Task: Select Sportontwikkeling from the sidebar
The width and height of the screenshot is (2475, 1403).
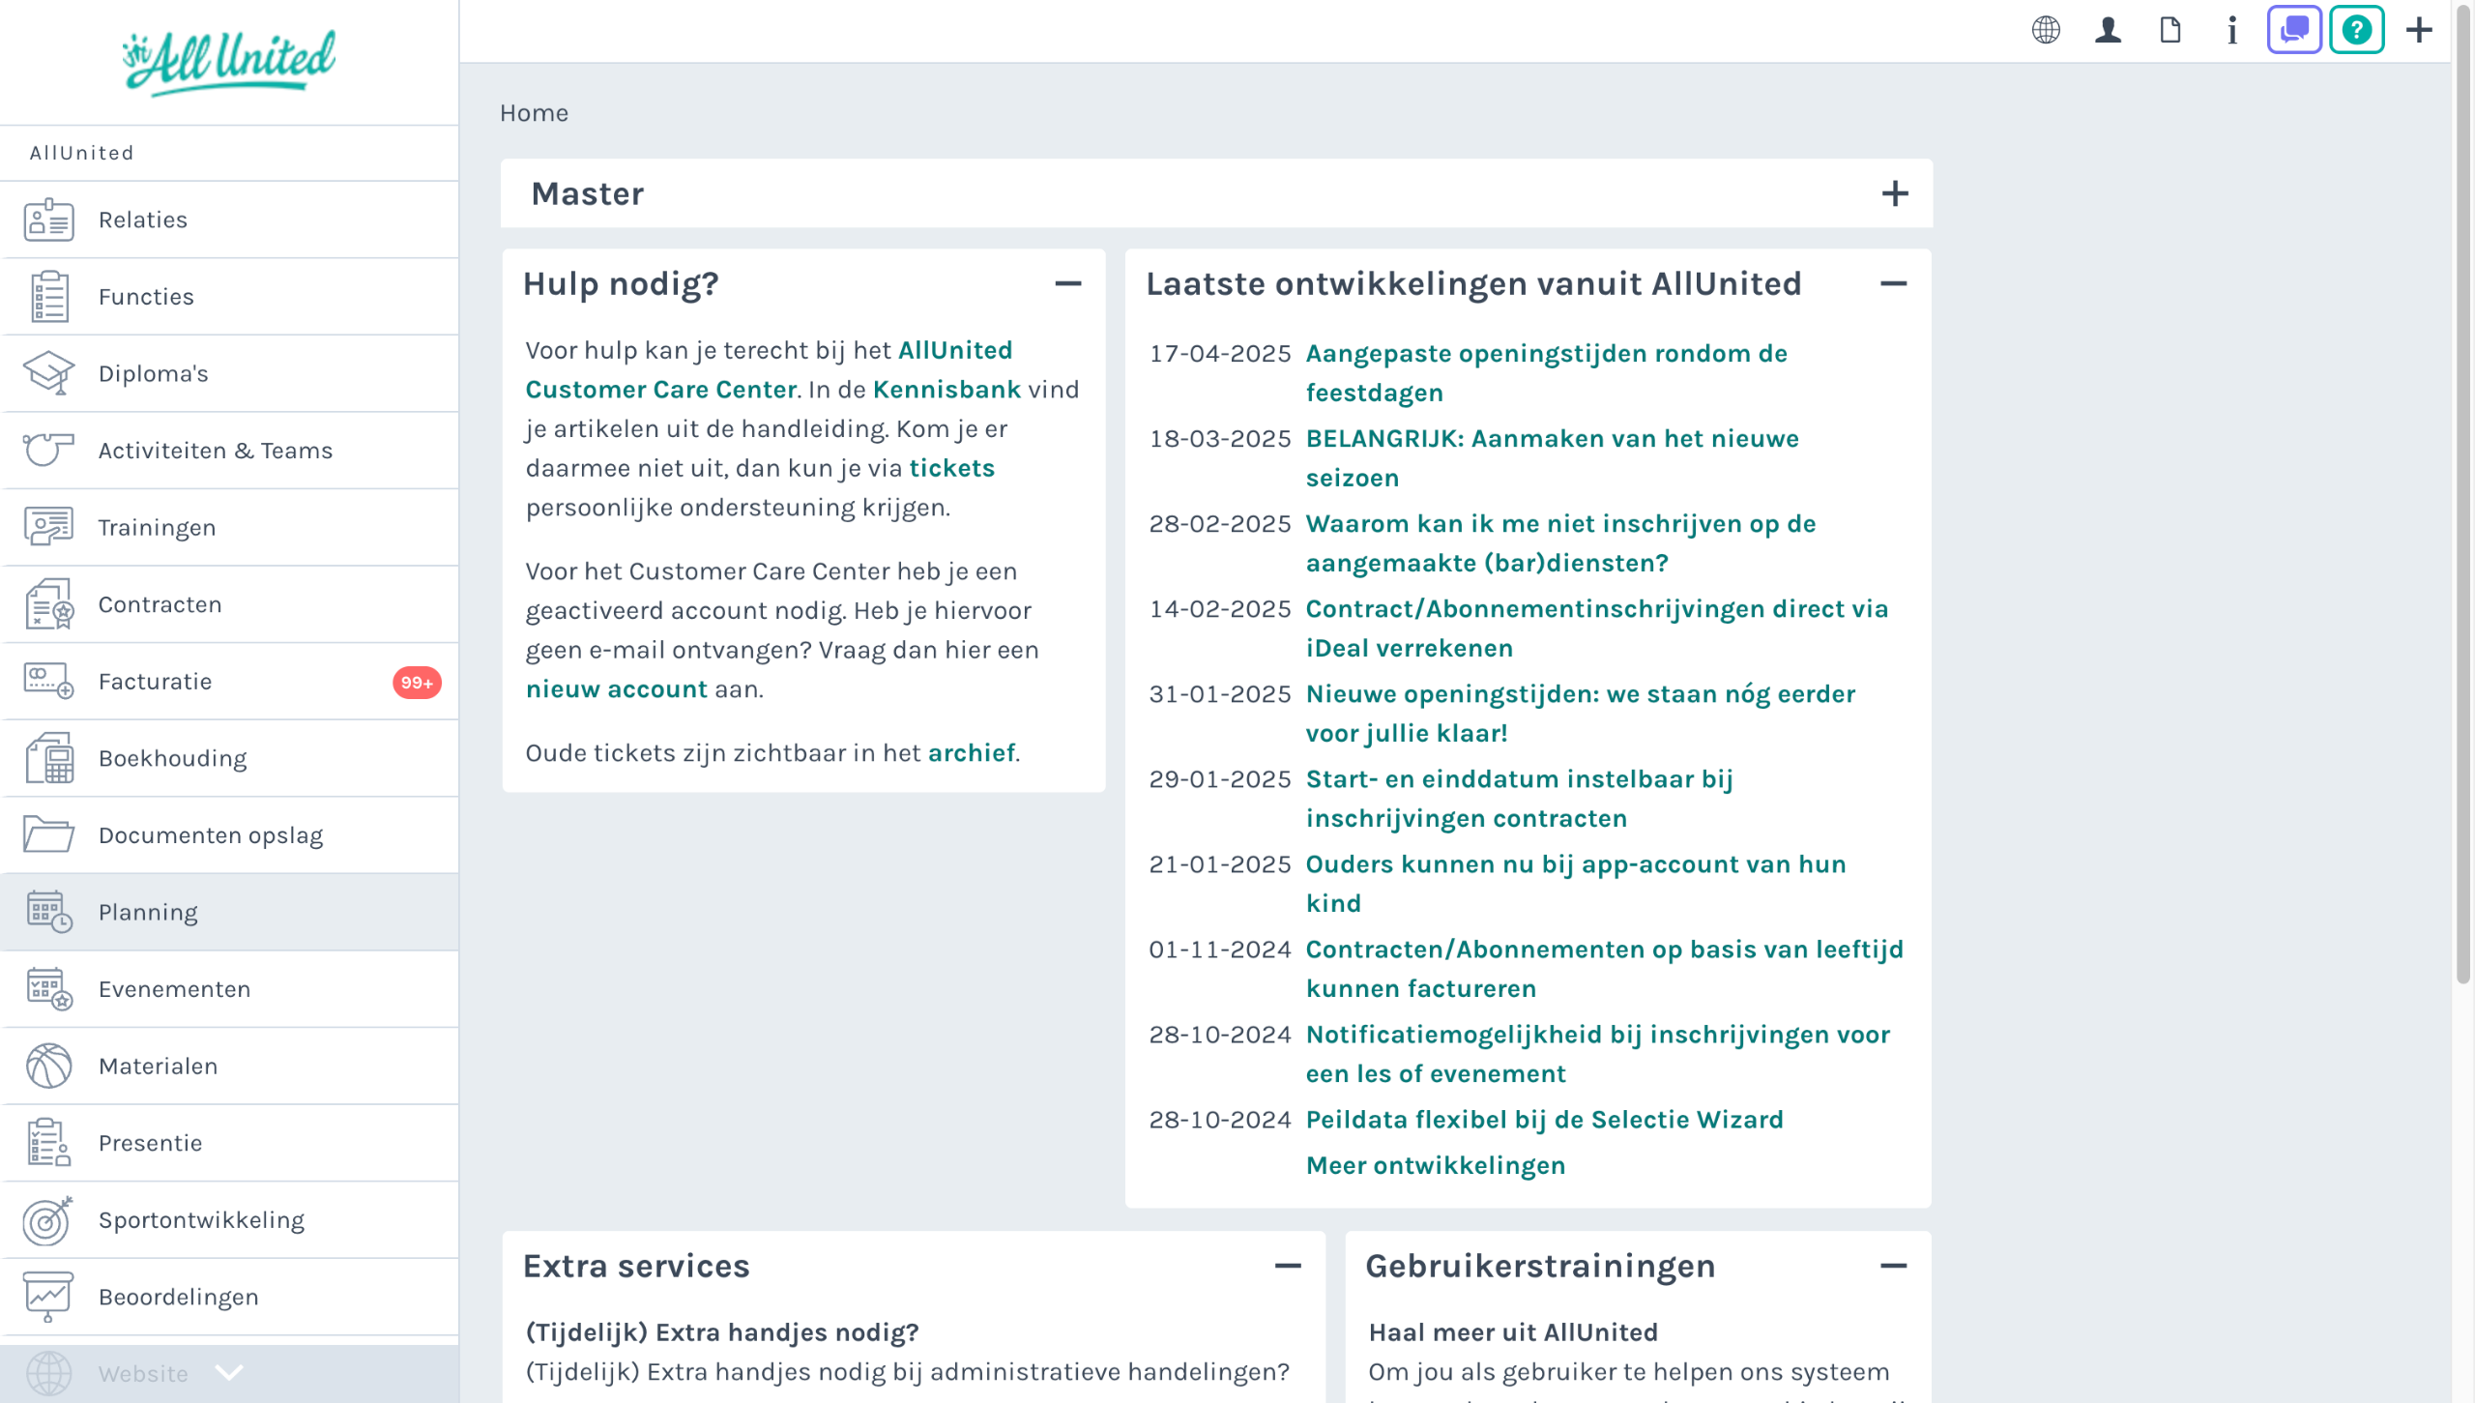Action: click(x=229, y=1220)
